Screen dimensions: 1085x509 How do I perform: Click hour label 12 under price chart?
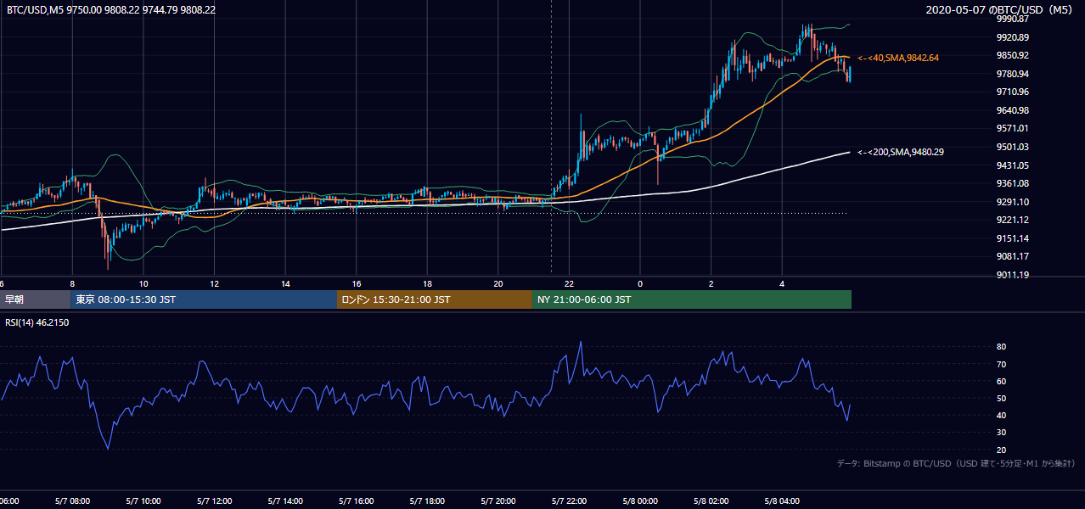(x=214, y=284)
